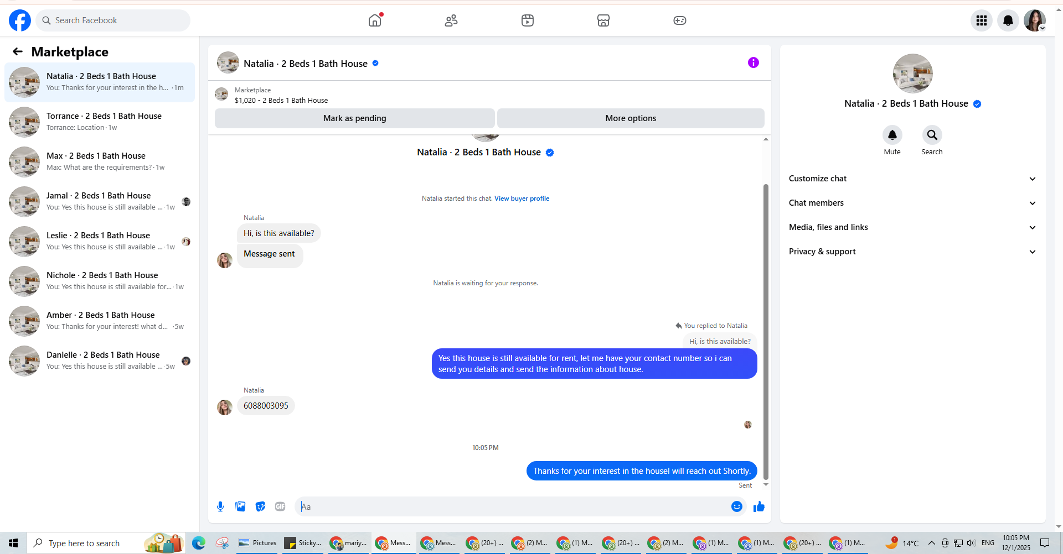Click the chat message scrollbar
Image resolution: width=1063 pixels, height=554 pixels.
pos(766,332)
